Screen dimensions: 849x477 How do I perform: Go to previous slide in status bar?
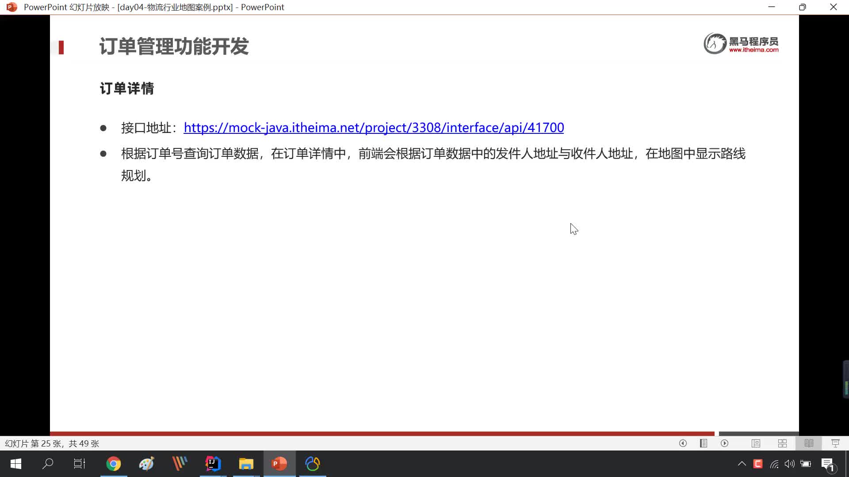pyautogui.click(x=683, y=443)
